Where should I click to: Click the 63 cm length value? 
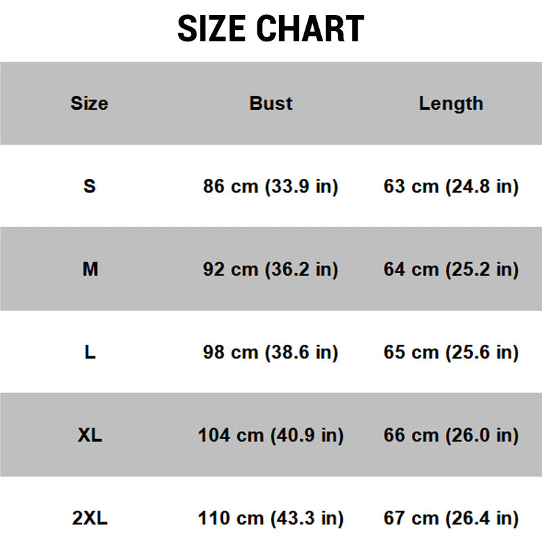point(451,186)
